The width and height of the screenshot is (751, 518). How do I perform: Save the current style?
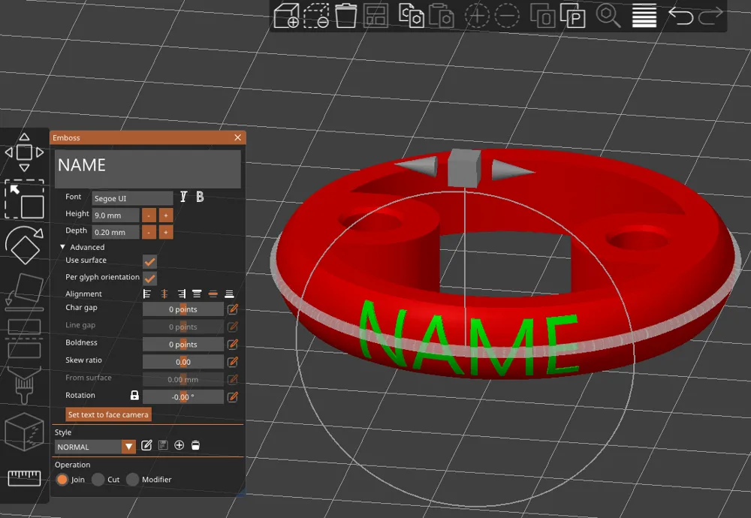click(163, 446)
